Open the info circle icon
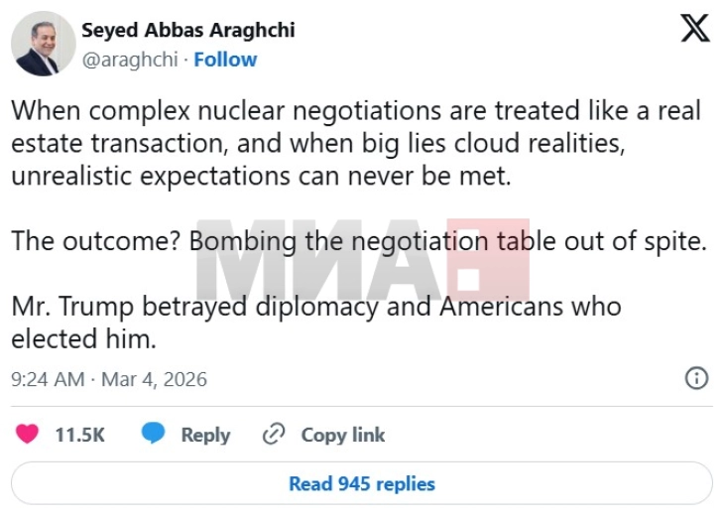The image size is (724, 520). coord(697,378)
